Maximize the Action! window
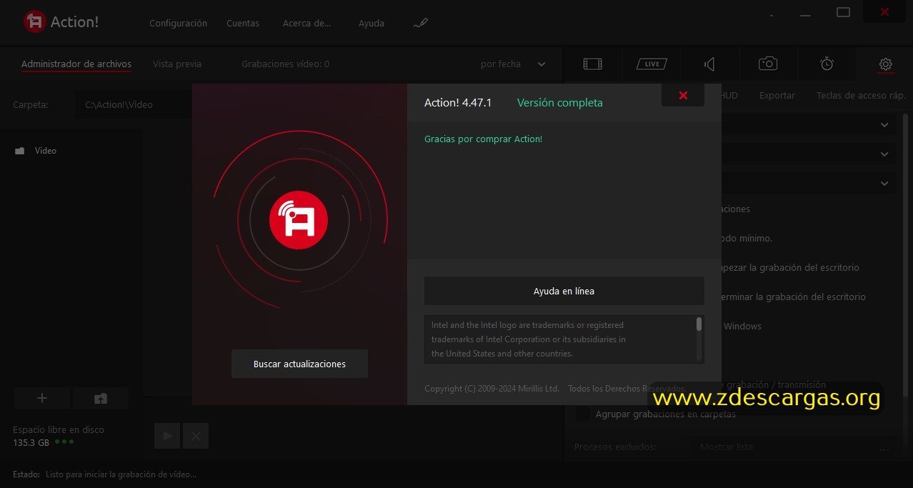Viewport: 913px width, 488px height. tap(843, 11)
